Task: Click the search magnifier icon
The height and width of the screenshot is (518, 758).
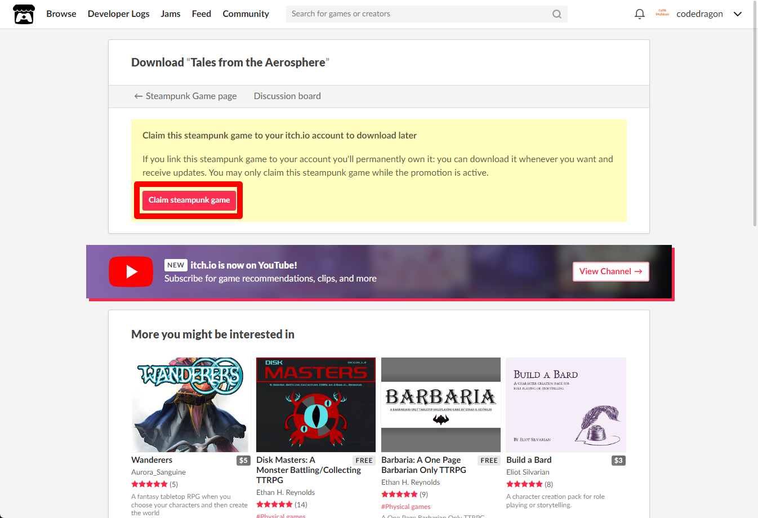Action: click(x=557, y=14)
